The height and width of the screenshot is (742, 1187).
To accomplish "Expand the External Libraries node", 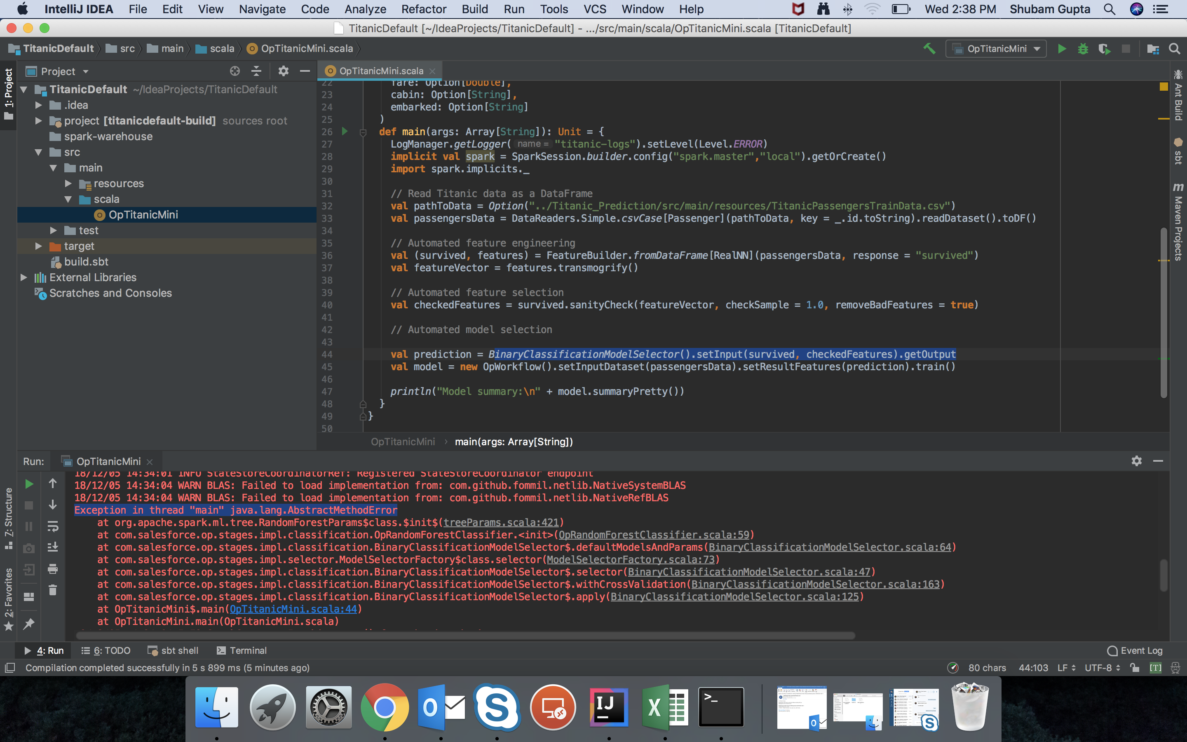I will 23,277.
